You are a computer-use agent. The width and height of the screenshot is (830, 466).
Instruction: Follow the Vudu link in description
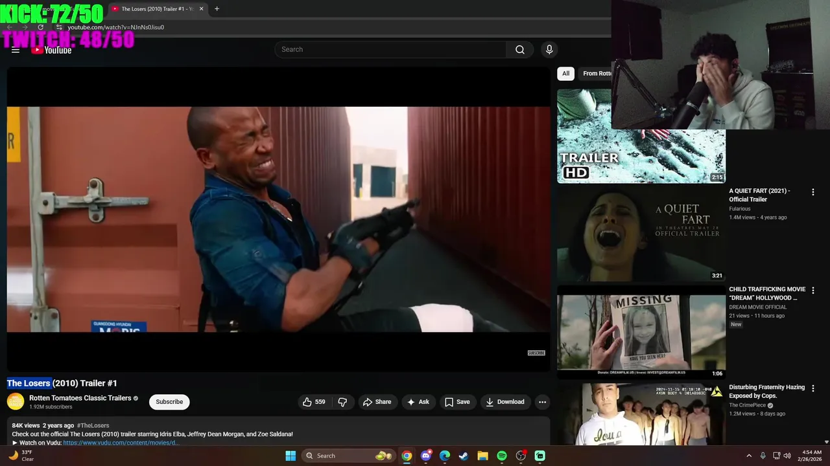(x=121, y=443)
